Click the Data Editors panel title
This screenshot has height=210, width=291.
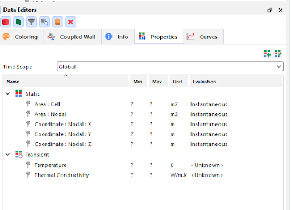[20, 10]
